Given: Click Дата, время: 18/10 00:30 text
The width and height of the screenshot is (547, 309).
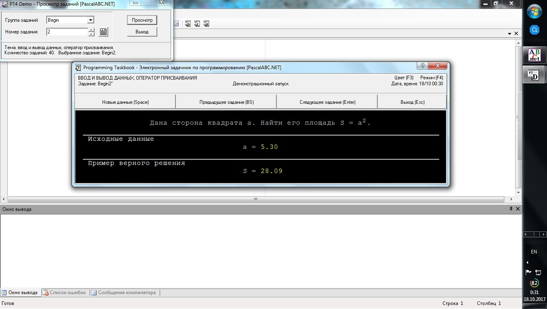Looking at the screenshot, I should [417, 84].
